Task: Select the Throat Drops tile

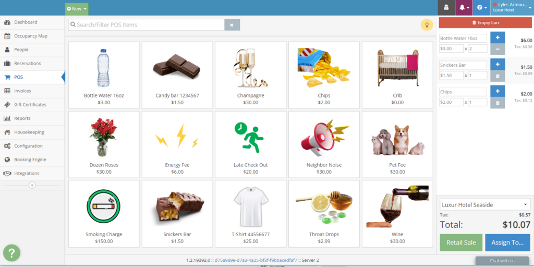Action: coord(324,213)
